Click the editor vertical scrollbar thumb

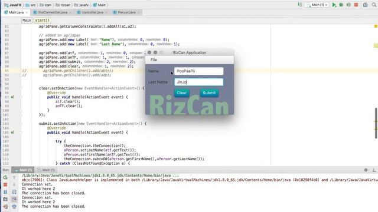click(376, 123)
